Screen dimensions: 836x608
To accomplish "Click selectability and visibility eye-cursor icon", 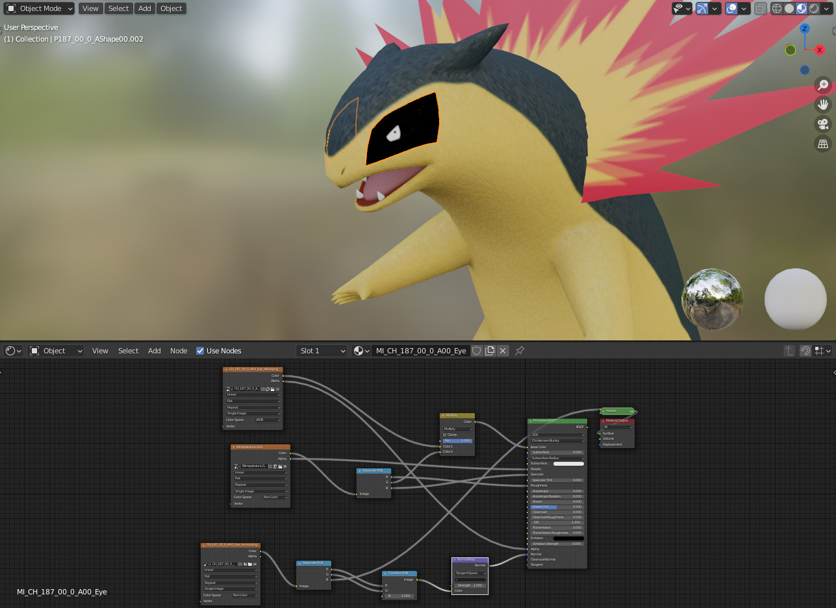I will (x=681, y=8).
